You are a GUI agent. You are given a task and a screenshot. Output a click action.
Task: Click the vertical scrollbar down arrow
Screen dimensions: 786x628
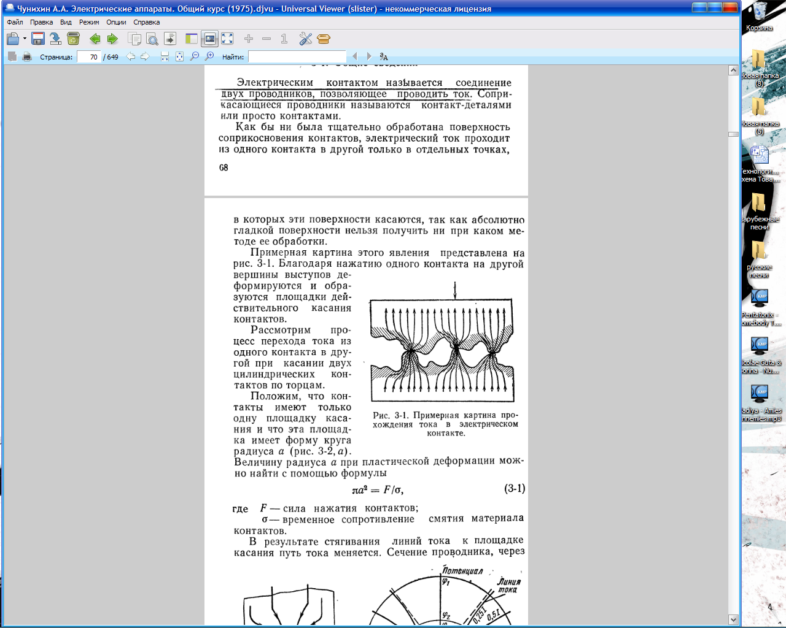(x=733, y=619)
